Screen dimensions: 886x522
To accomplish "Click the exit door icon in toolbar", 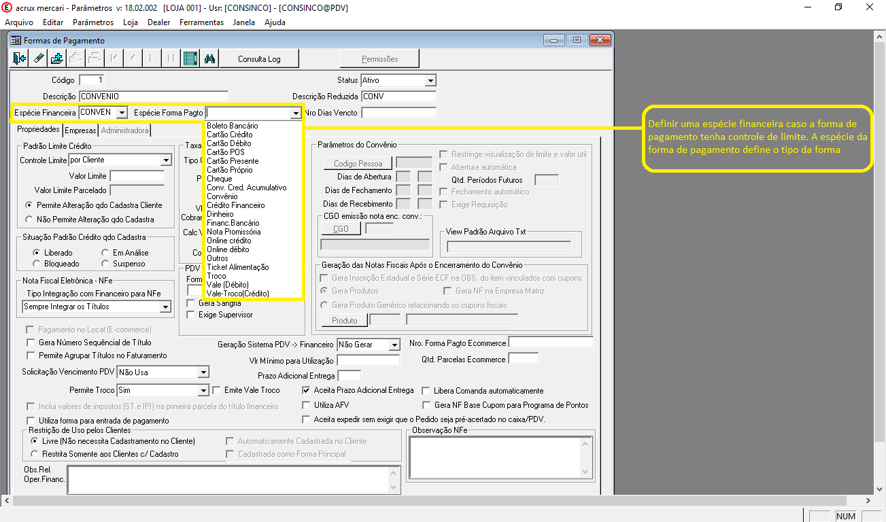I will click(20, 58).
